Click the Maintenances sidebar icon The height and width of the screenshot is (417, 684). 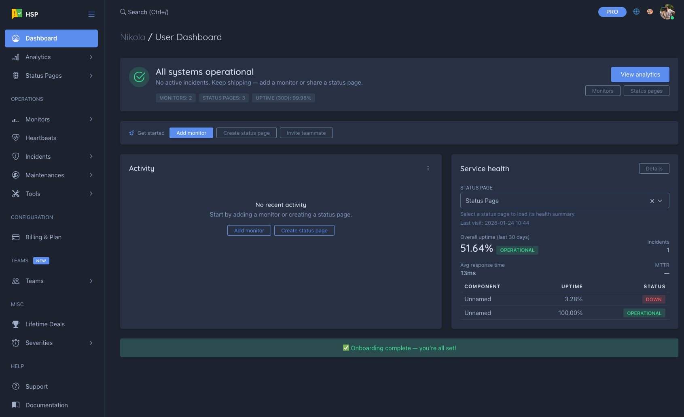pyautogui.click(x=15, y=175)
